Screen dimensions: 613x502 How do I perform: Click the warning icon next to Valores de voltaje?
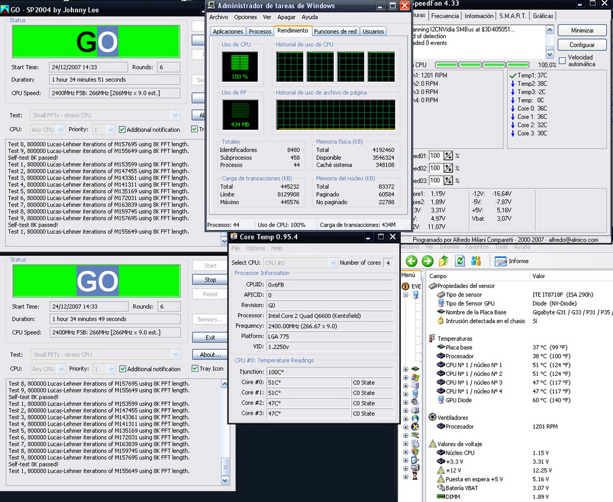point(432,444)
